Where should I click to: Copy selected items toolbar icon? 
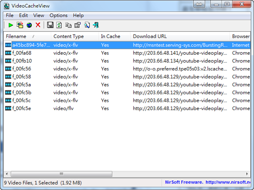tap(68, 25)
